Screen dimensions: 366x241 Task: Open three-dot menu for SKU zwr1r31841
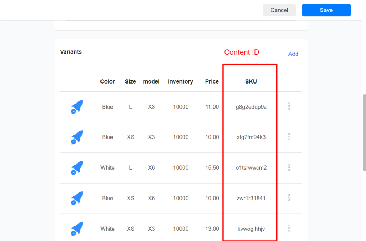(x=289, y=198)
